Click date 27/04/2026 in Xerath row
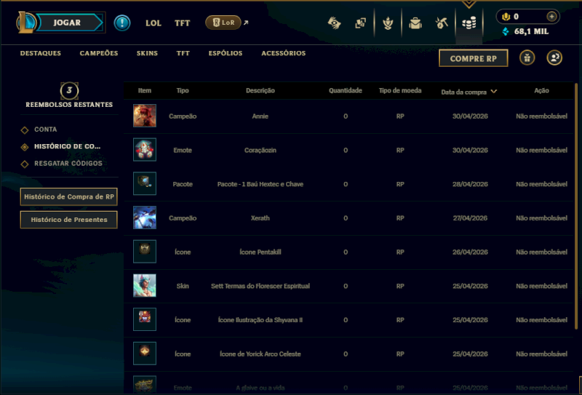 tap(470, 218)
